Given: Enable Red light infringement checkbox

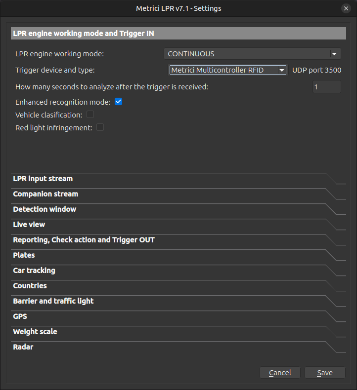Looking at the screenshot, I should pyautogui.click(x=100, y=127).
